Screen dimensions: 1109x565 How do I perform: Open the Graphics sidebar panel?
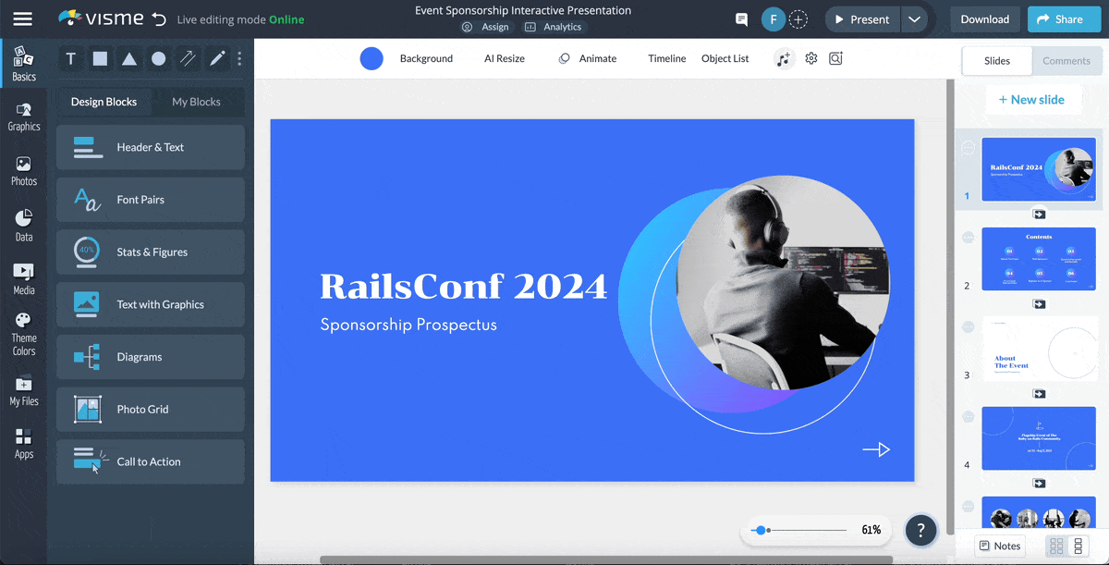[24, 117]
